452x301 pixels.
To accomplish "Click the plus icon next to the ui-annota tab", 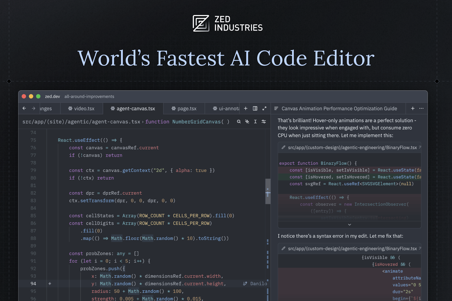I will click(x=246, y=108).
